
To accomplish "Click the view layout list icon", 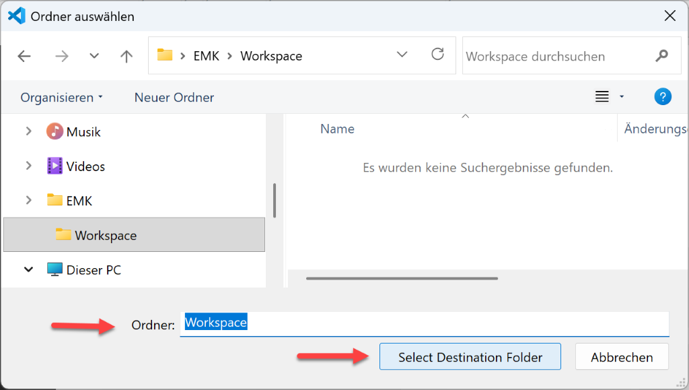I will (602, 97).
